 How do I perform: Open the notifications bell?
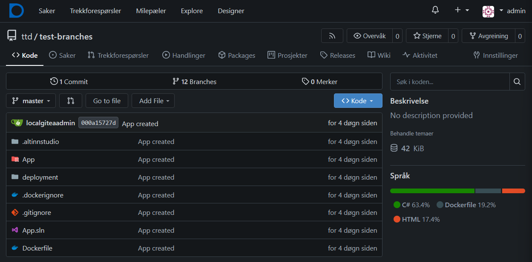tap(435, 11)
